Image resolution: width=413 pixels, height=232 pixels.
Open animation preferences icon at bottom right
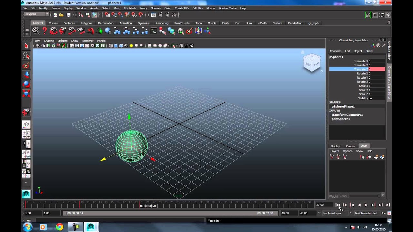389,213
